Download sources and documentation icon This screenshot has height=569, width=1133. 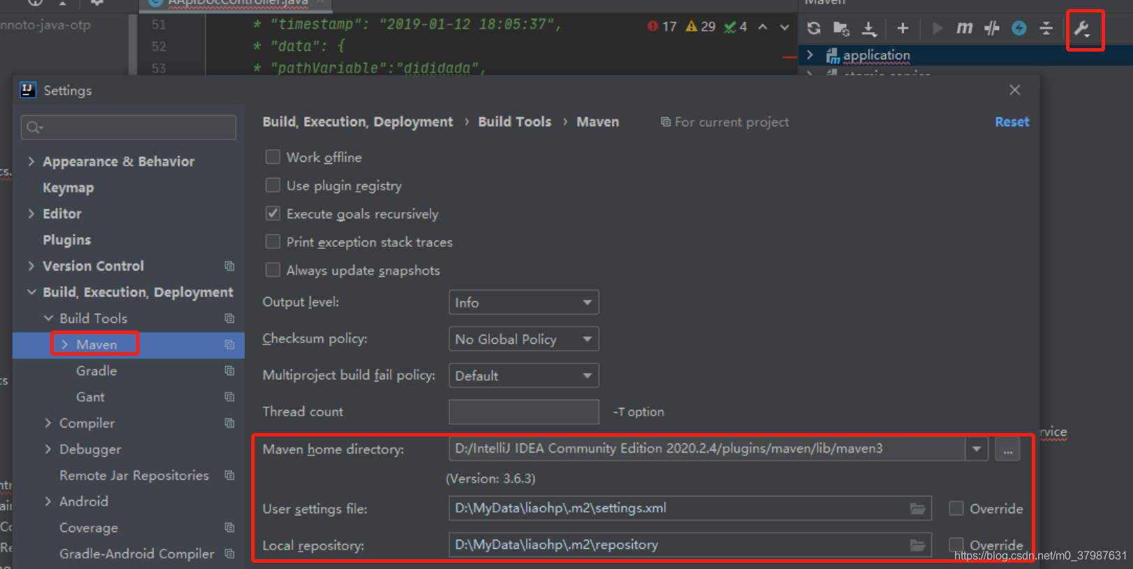(869, 29)
